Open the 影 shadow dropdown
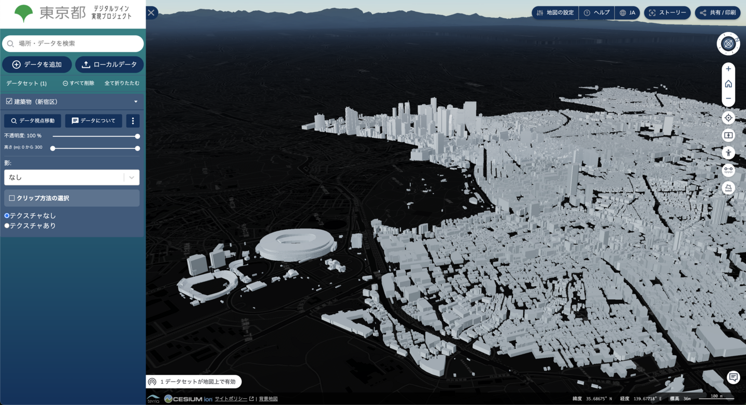This screenshot has width=746, height=405. point(71,177)
